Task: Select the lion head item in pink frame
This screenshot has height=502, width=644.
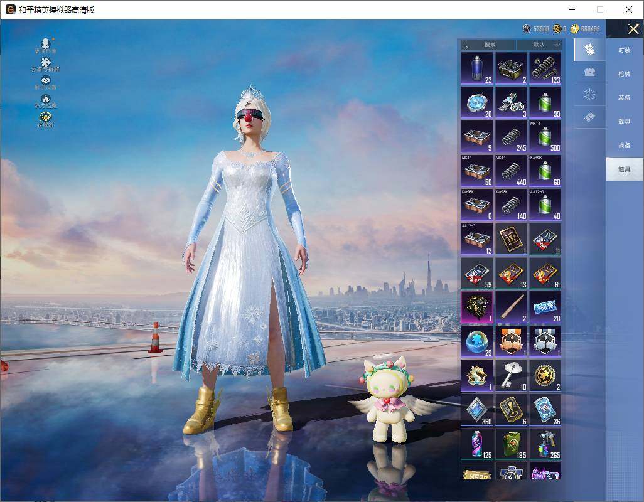Action: tap(477, 307)
